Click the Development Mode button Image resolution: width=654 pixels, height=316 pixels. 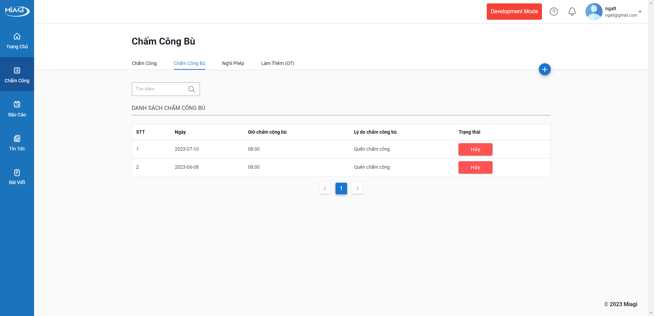[514, 12]
